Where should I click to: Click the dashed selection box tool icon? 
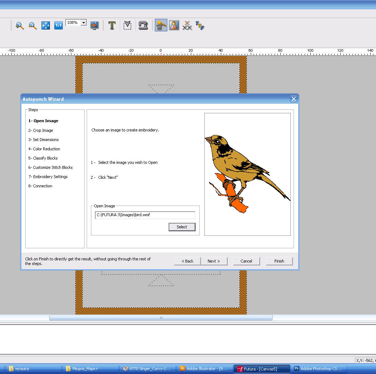(127, 26)
